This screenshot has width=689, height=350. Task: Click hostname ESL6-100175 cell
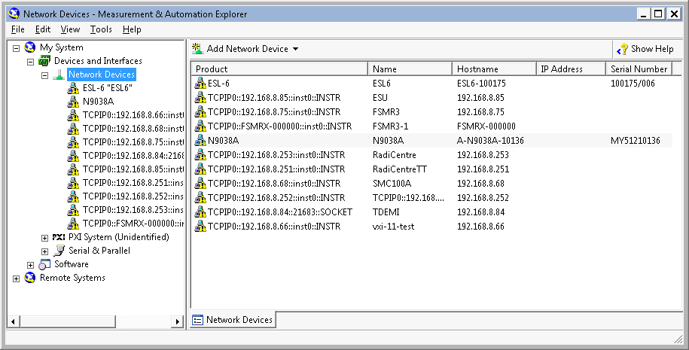481,84
